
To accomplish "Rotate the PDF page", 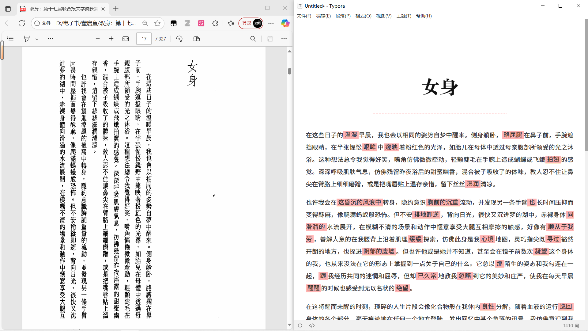I will 179,39.
